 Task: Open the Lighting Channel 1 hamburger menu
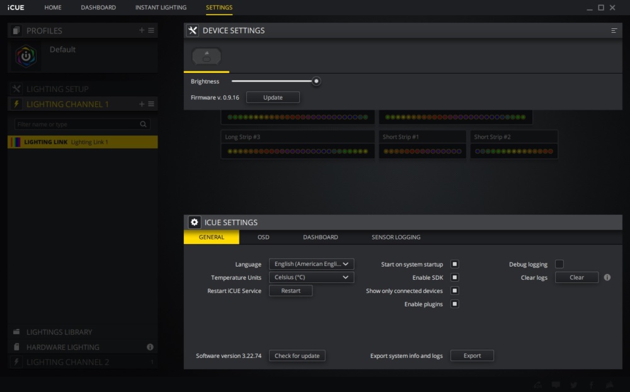pos(151,104)
